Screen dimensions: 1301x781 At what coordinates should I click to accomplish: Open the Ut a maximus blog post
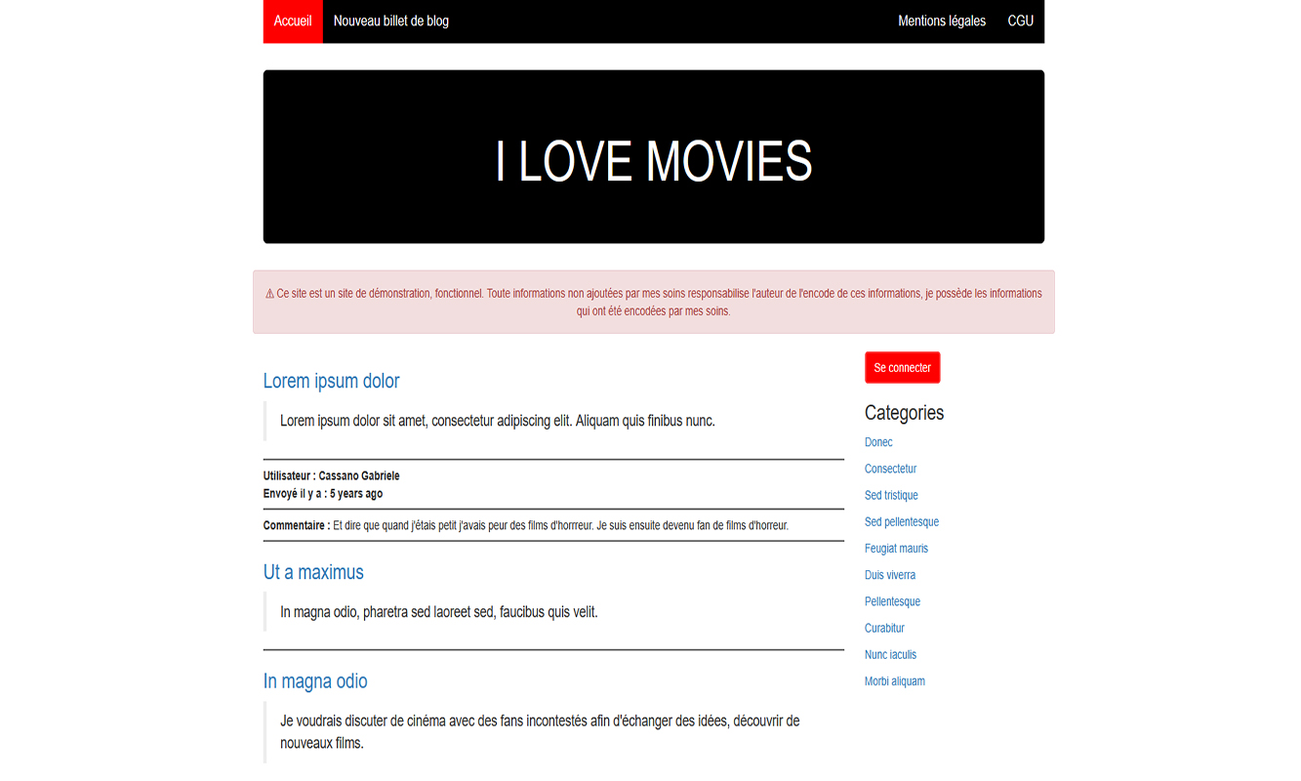pos(313,572)
